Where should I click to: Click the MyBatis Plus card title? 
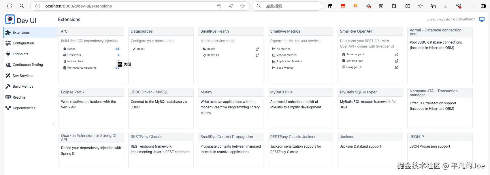(x=281, y=92)
